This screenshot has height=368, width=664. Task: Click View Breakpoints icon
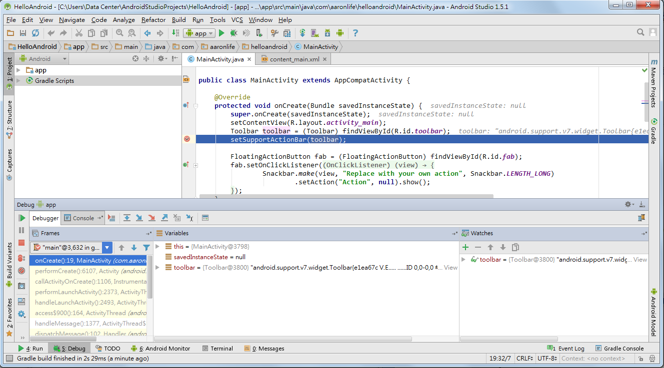pos(21,258)
